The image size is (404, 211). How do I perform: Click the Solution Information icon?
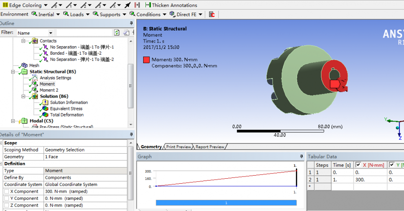tap(45, 103)
